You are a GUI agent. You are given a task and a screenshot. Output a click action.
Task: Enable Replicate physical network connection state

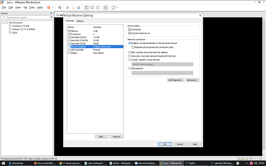click(133, 47)
